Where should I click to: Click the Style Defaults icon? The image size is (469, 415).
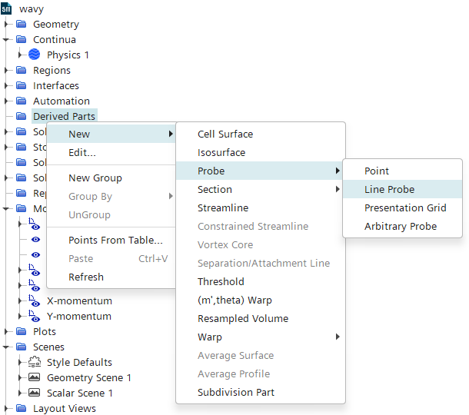pyautogui.click(x=35, y=362)
